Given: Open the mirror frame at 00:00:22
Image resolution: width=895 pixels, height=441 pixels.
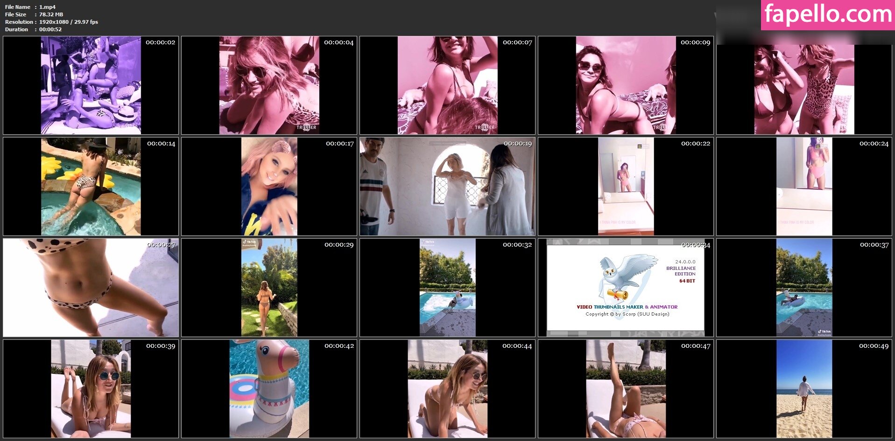Looking at the screenshot, I should tap(626, 186).
